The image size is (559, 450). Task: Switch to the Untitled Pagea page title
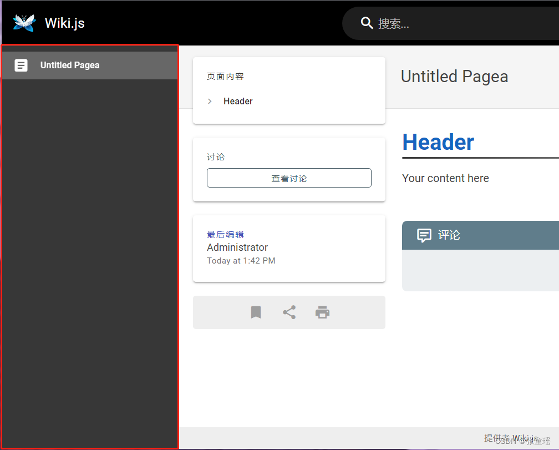click(454, 77)
